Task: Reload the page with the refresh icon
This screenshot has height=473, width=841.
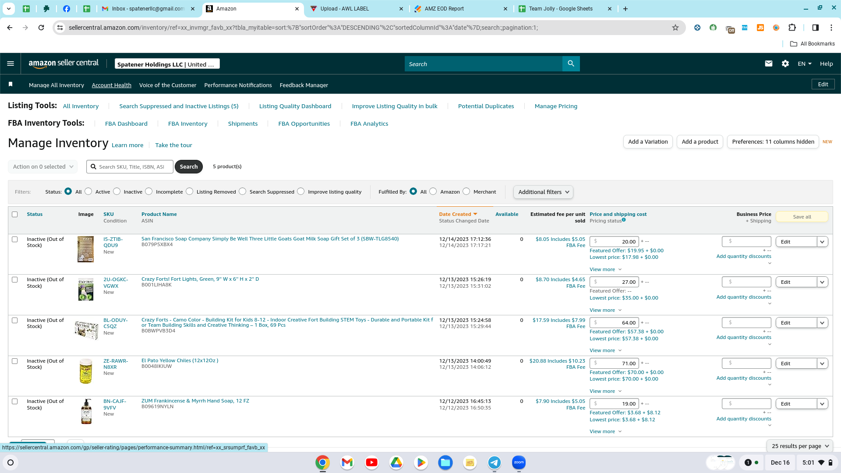Action: pos(41,28)
